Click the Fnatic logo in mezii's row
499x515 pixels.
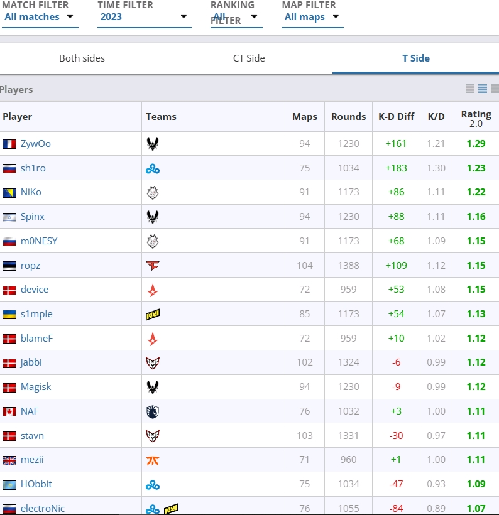tap(153, 460)
